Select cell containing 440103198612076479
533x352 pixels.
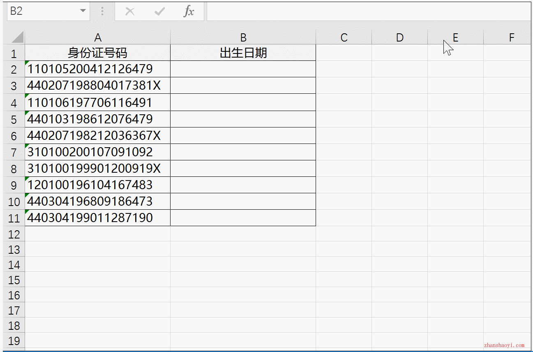tap(98, 119)
